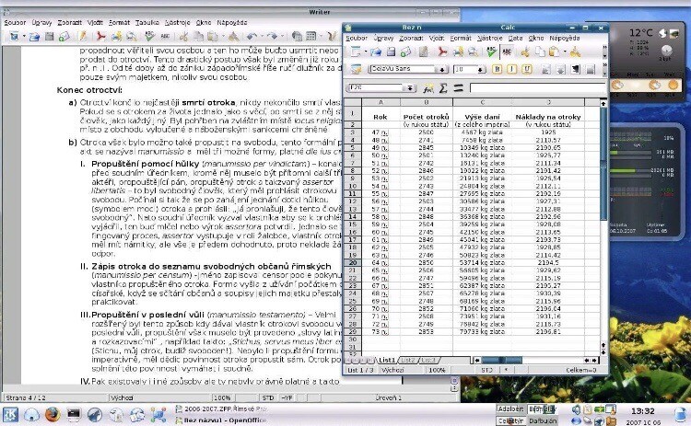Click the Sum sigma icon in Calc
This screenshot has width=691, height=426.
(x=443, y=88)
